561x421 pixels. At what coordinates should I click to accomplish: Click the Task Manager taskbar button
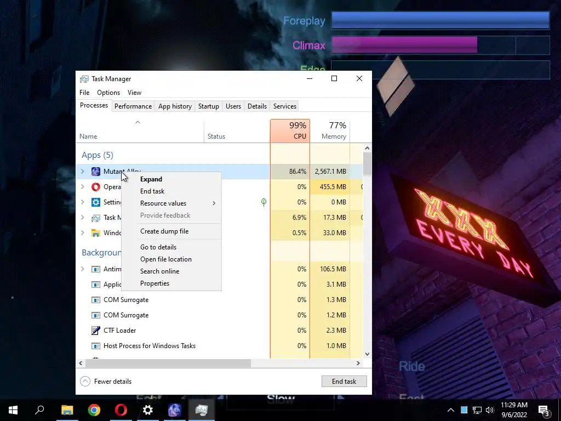pyautogui.click(x=202, y=410)
